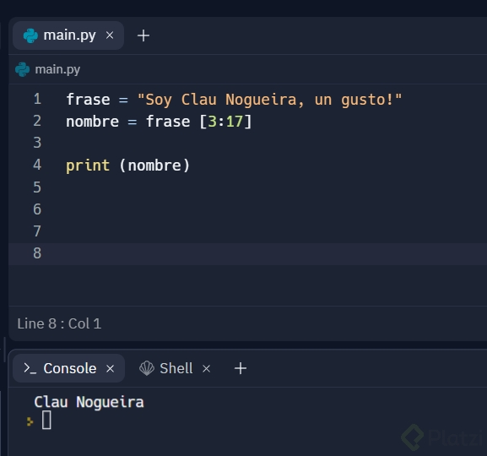Click the Line 8 : Col 1 status
Viewport: 487px width, 456px height.
pyautogui.click(x=59, y=323)
